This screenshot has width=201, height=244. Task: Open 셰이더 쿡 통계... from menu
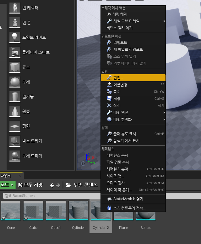coord(133,190)
